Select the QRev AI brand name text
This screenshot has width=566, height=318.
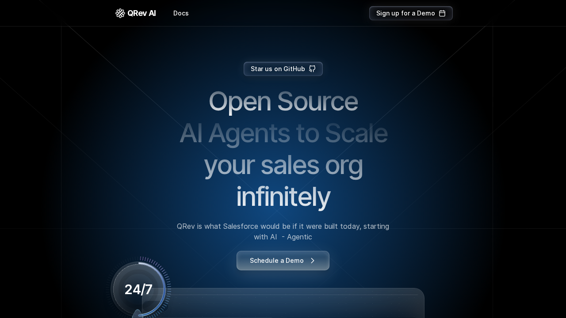141,13
